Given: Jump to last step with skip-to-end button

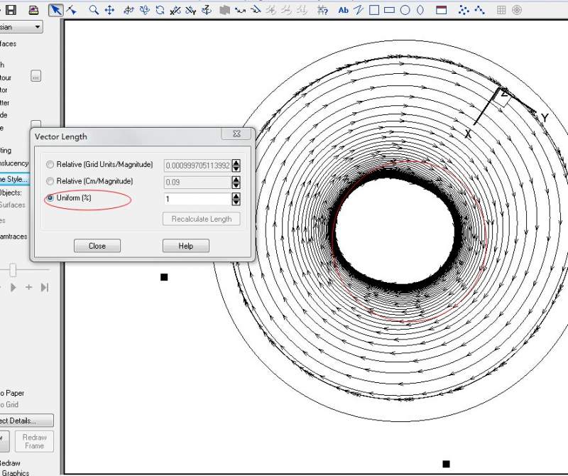Looking at the screenshot, I should (x=44, y=287).
